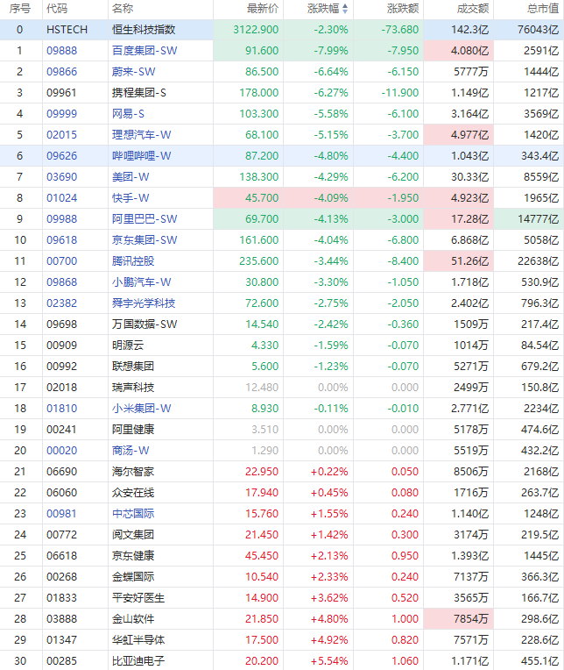The image size is (564, 670).
Task: Click index total market cap 76043亿
Action: click(x=538, y=30)
